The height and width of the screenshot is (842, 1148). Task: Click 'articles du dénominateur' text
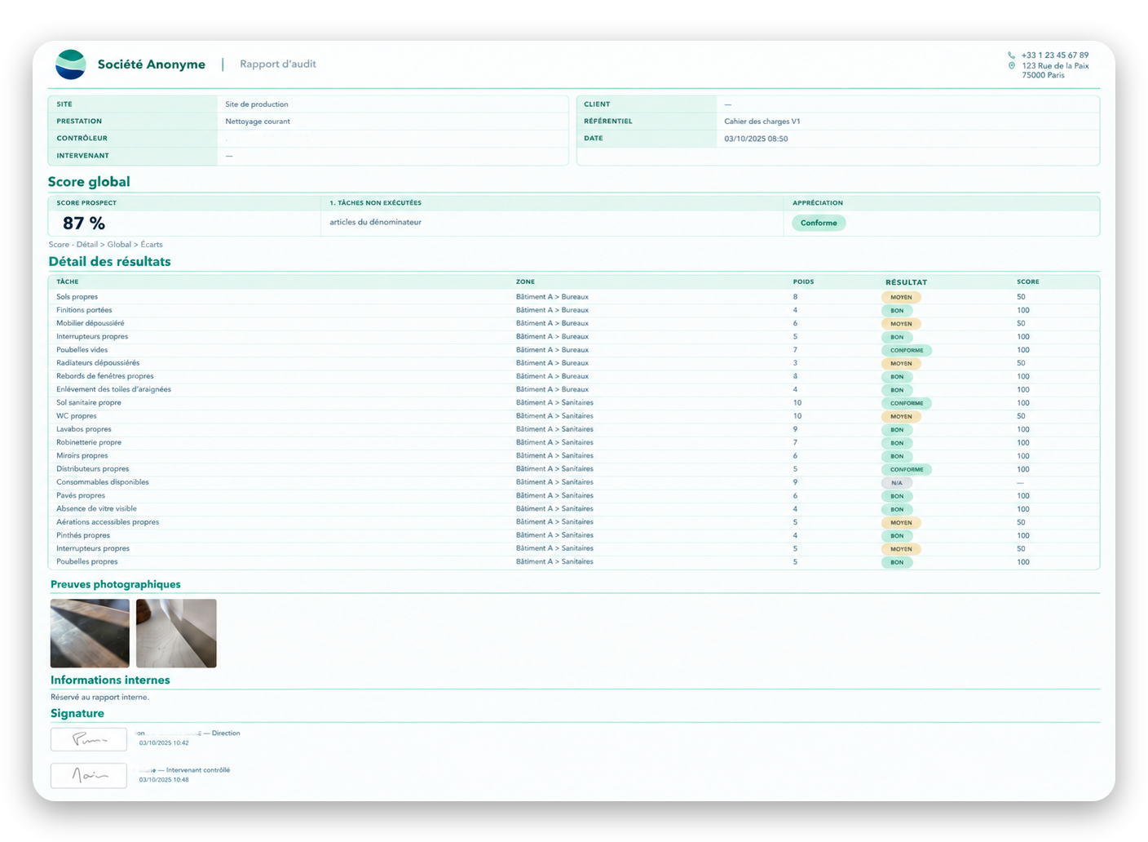pos(375,222)
